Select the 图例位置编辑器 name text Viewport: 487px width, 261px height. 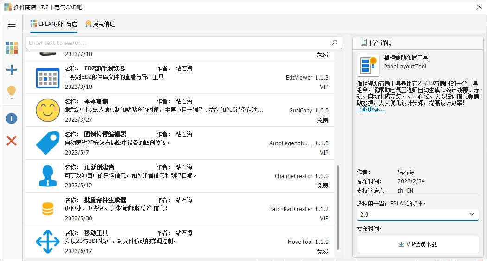(x=105, y=134)
